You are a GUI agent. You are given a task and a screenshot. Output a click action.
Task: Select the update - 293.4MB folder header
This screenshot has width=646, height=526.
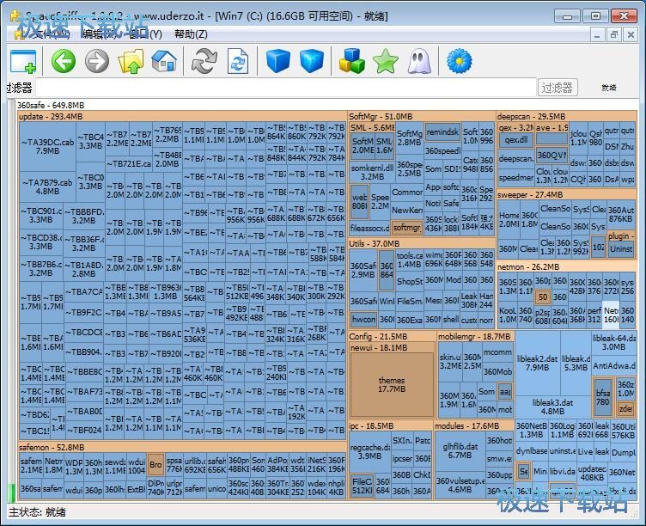click(x=182, y=117)
